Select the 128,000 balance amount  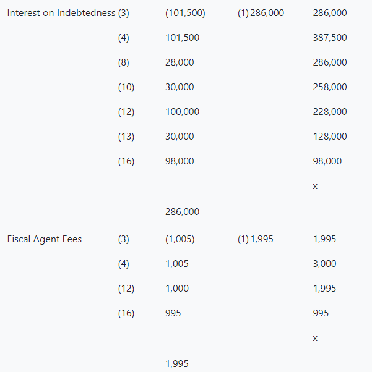(x=330, y=137)
